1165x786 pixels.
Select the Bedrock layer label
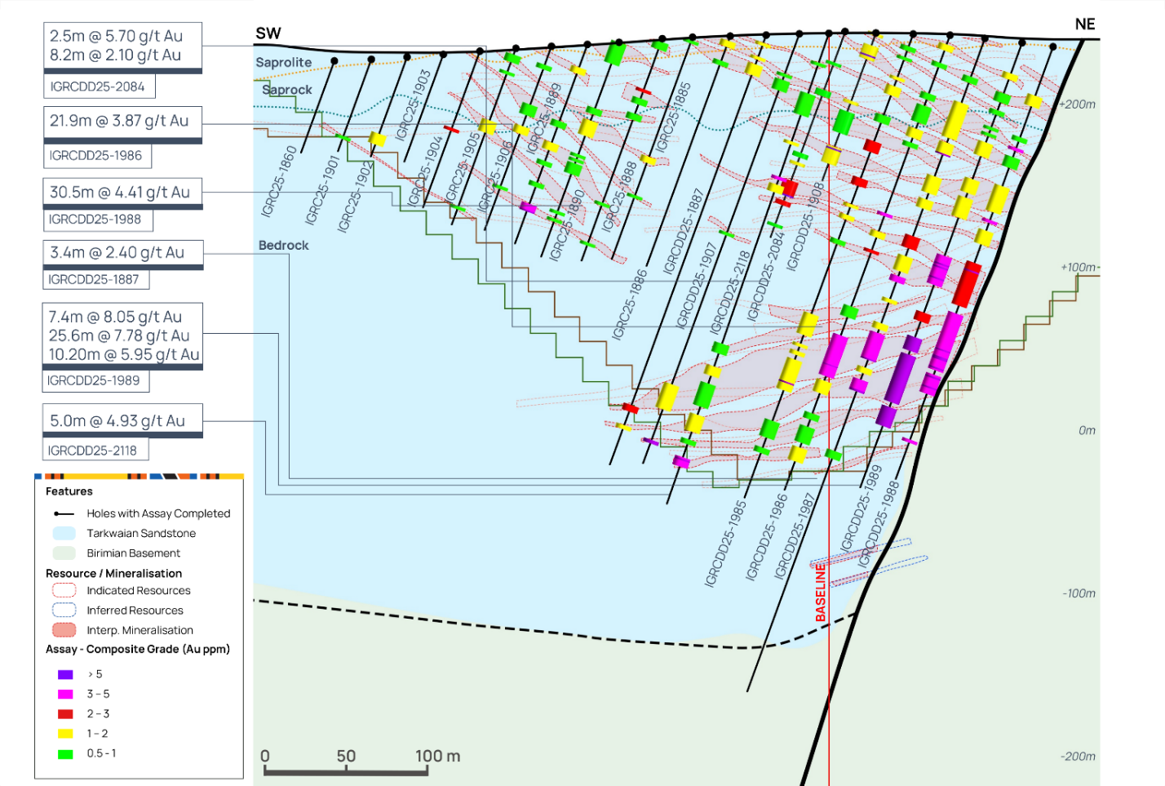(x=283, y=245)
